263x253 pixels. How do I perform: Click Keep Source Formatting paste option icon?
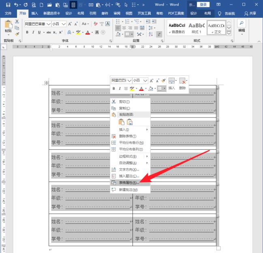[122, 122]
